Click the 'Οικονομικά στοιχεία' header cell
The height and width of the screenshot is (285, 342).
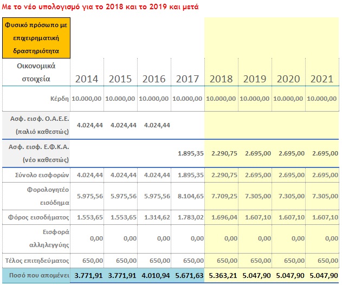click(x=36, y=72)
